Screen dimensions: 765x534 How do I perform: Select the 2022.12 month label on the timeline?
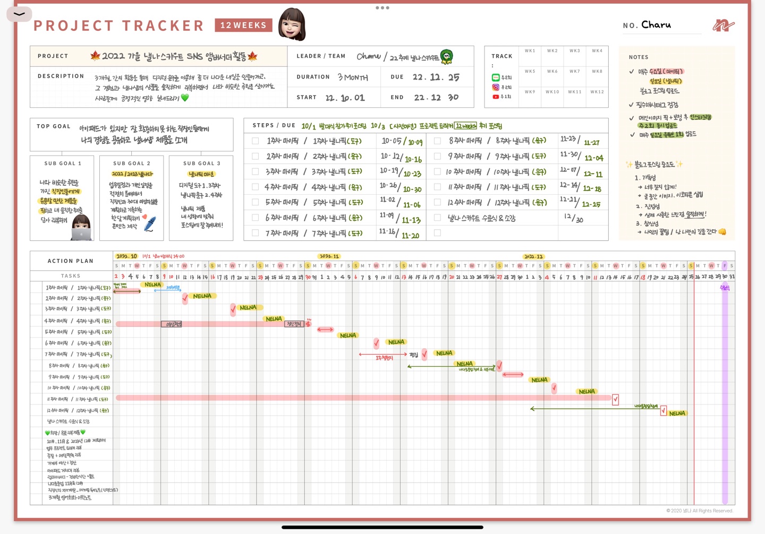point(533,256)
